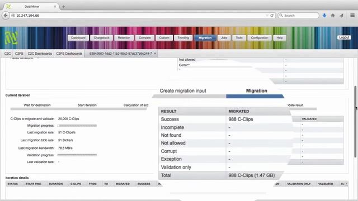Reload the page with the refresh icon
358x201 pixels.
[272, 16]
